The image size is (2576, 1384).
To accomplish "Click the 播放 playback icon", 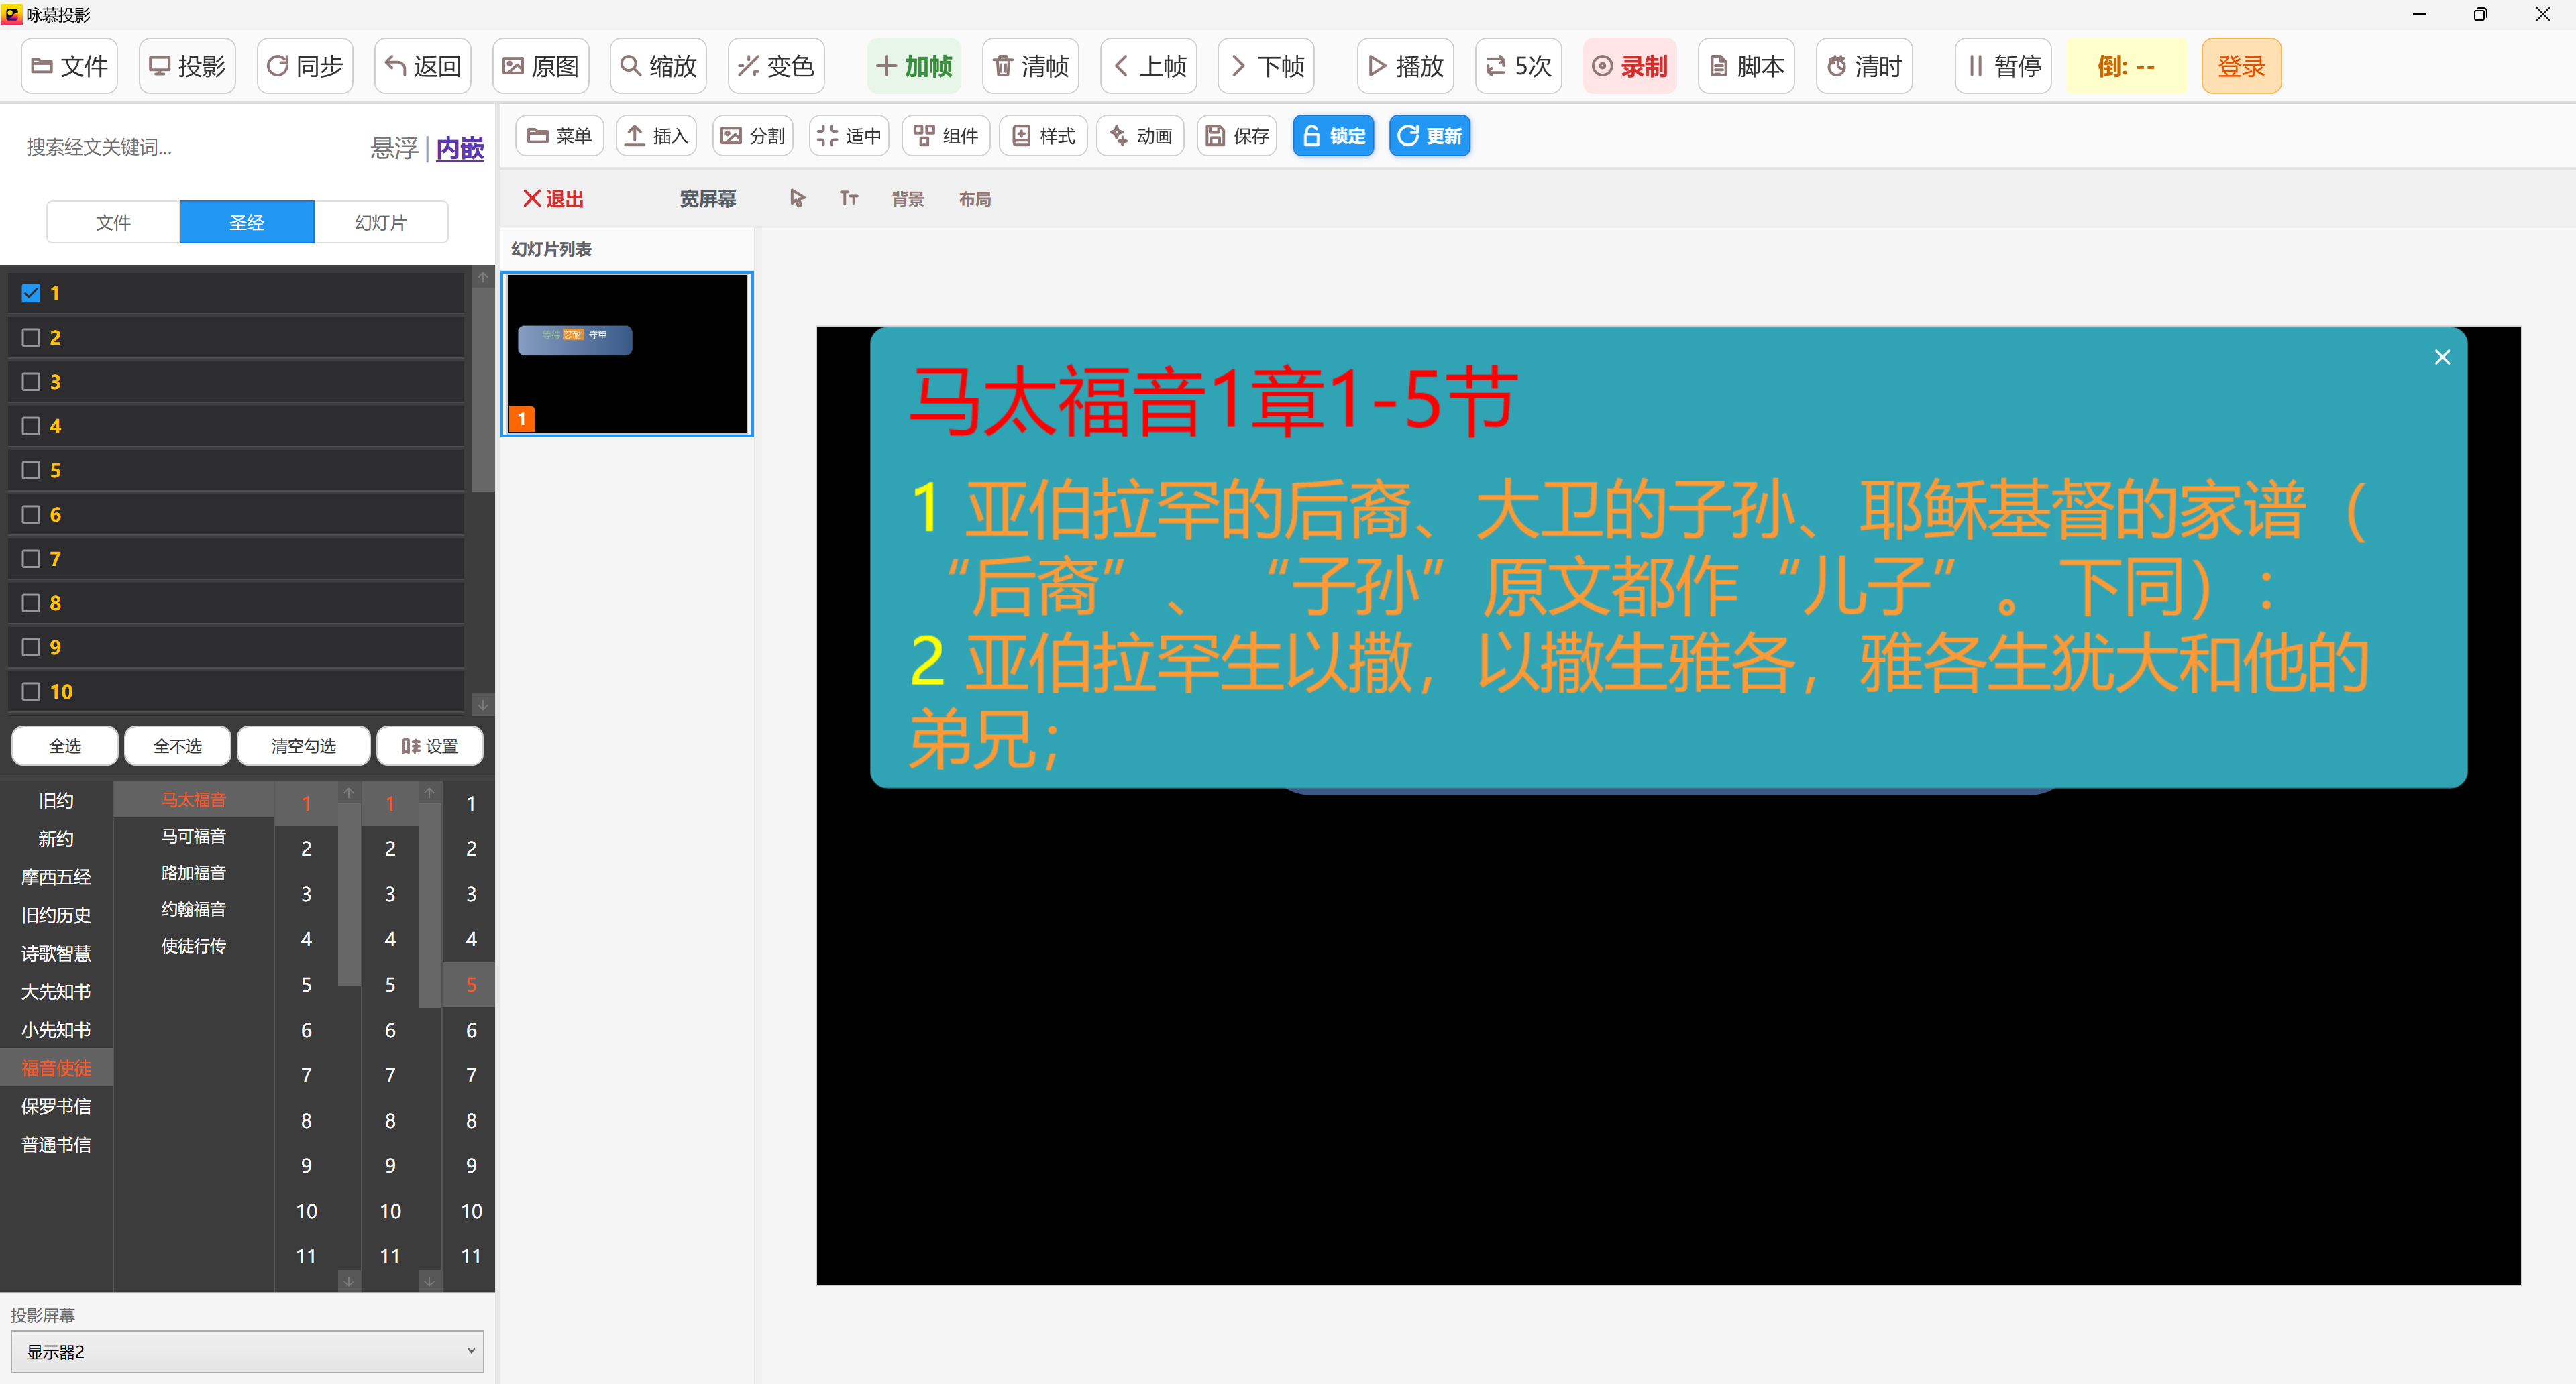I will [x=1404, y=65].
